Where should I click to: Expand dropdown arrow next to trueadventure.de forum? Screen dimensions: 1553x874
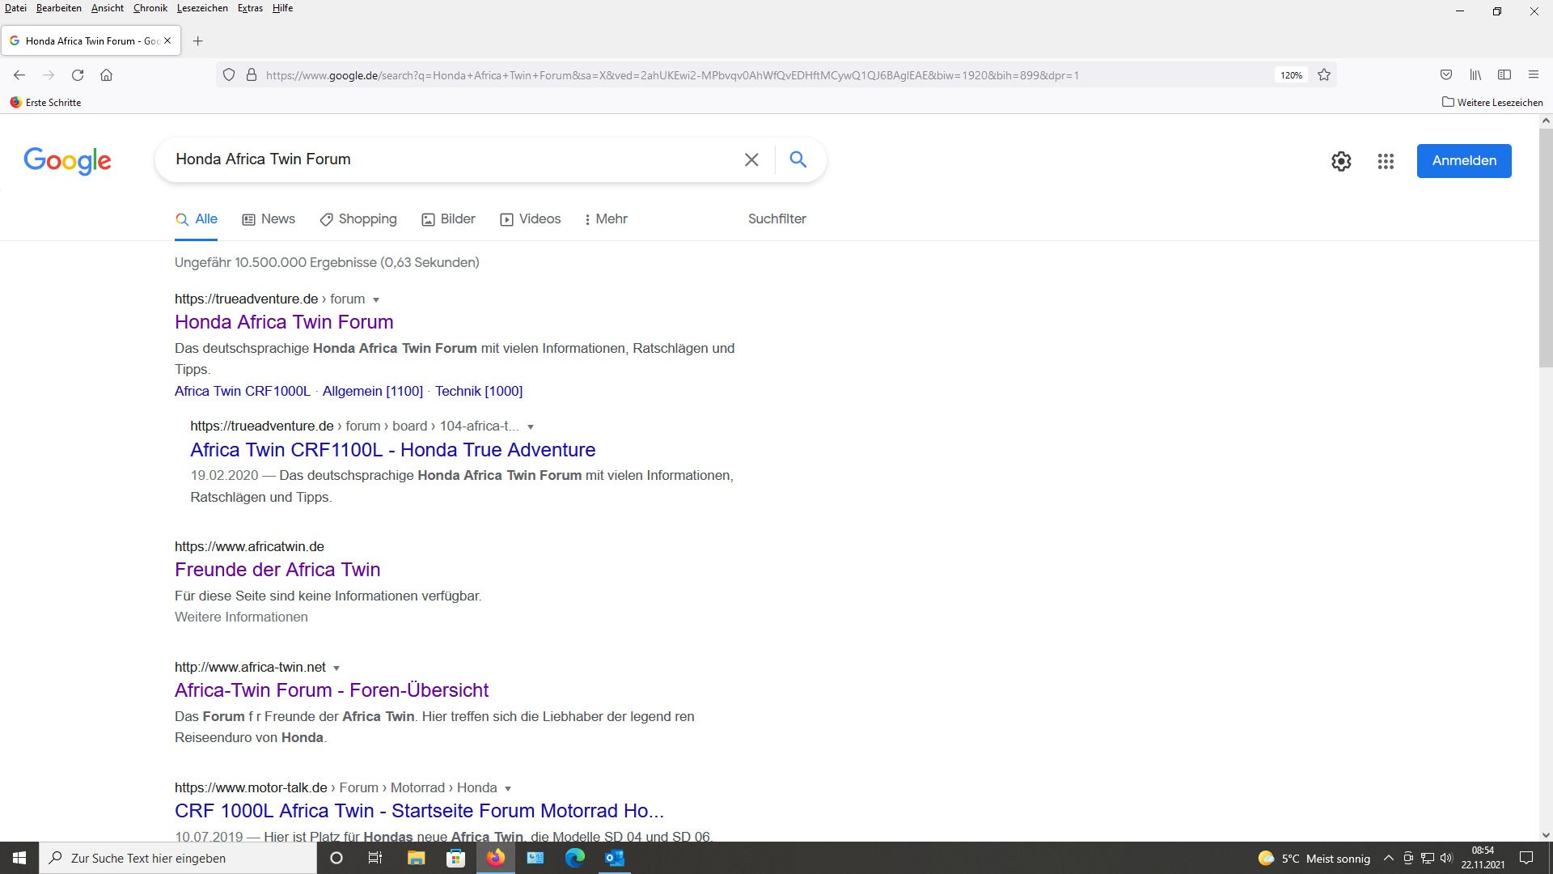376,300
